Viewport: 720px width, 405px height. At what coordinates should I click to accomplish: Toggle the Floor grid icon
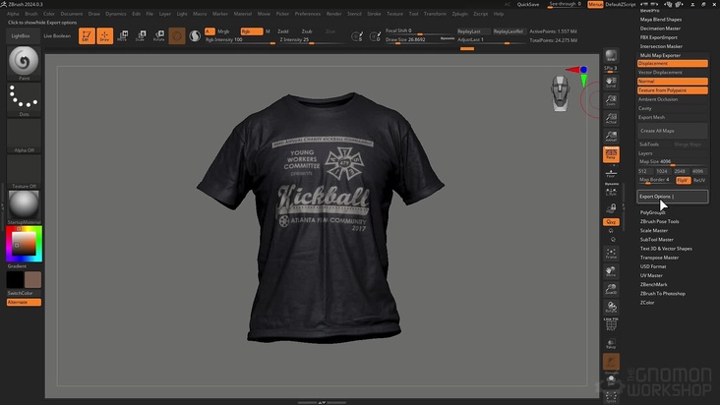611,172
